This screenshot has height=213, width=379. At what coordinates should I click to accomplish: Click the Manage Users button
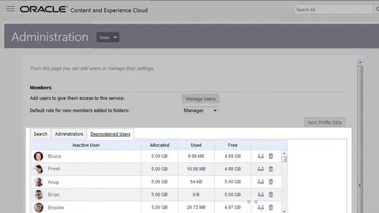point(201,99)
